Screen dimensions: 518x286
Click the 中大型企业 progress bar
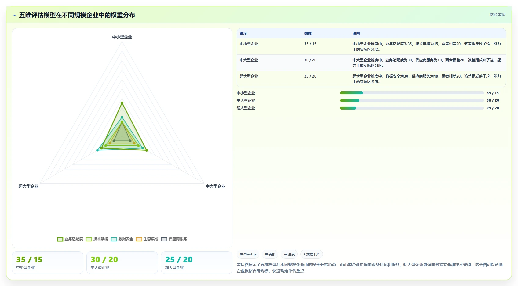point(412,100)
